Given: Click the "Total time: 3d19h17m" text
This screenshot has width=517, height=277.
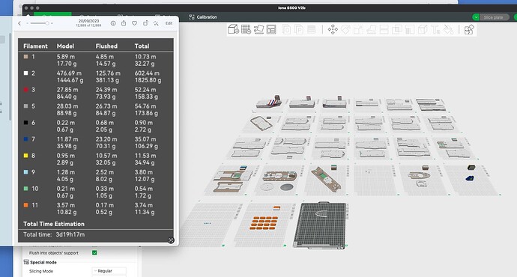Looking at the screenshot, I should pyautogui.click(x=54, y=234).
